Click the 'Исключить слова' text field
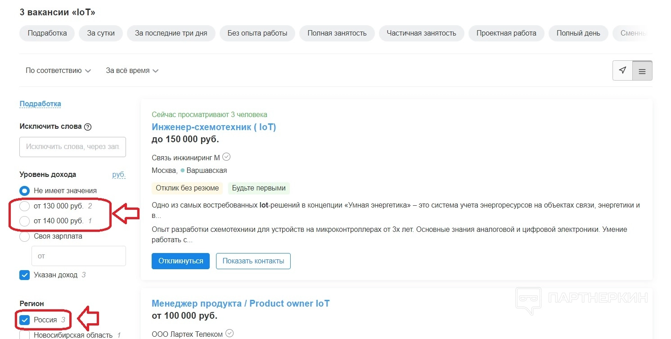Screen dimensions: 671x339 (73, 147)
